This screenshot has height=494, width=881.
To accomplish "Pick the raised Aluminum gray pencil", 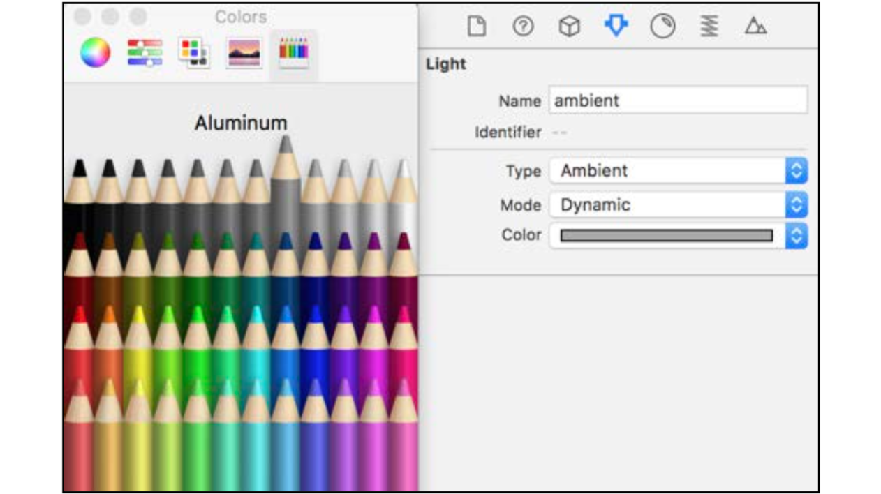I will coord(286,180).
